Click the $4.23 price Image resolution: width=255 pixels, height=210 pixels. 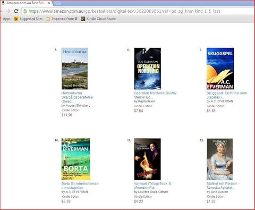[138, 201]
